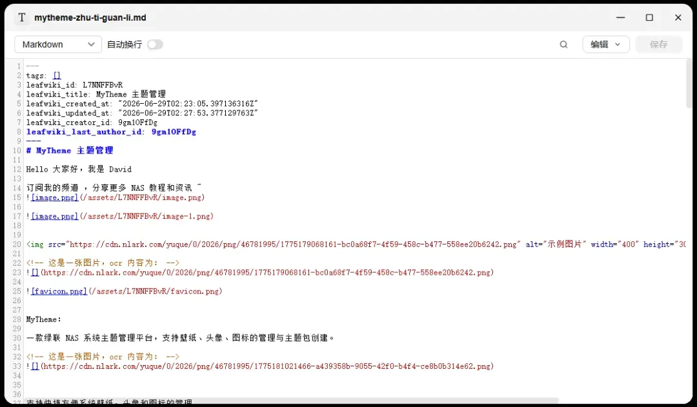Viewport: 697px width, 407px height.
Task: Click the [image.png] link on line 17
Action: [55, 216]
